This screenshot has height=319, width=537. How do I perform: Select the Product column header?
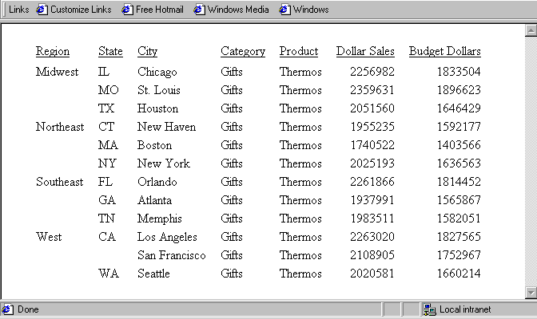tap(299, 52)
